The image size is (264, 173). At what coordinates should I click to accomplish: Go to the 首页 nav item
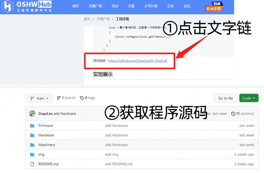pos(76,6)
